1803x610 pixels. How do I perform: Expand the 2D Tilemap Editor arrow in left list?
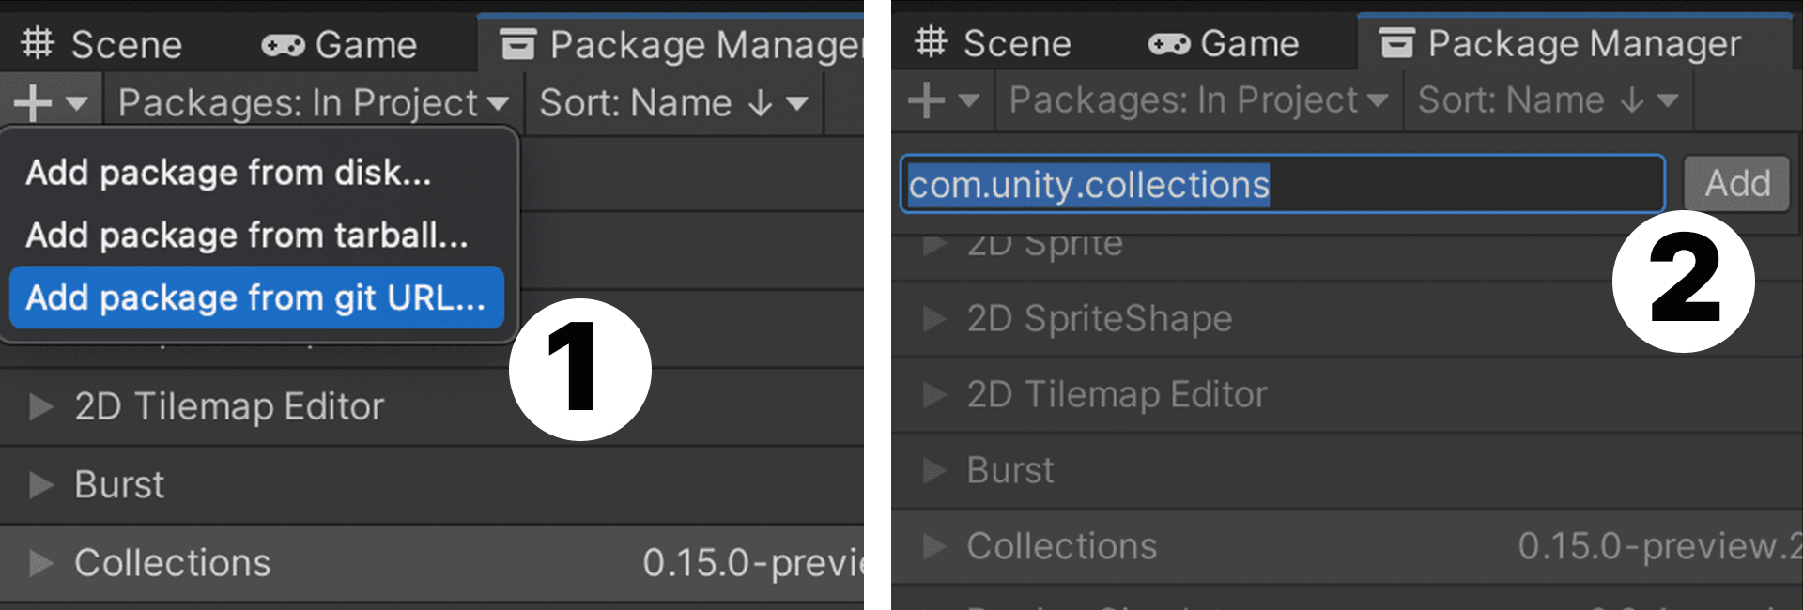(40, 406)
